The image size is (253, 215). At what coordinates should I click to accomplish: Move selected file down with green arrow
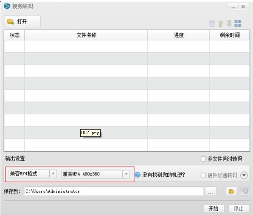(x=229, y=23)
